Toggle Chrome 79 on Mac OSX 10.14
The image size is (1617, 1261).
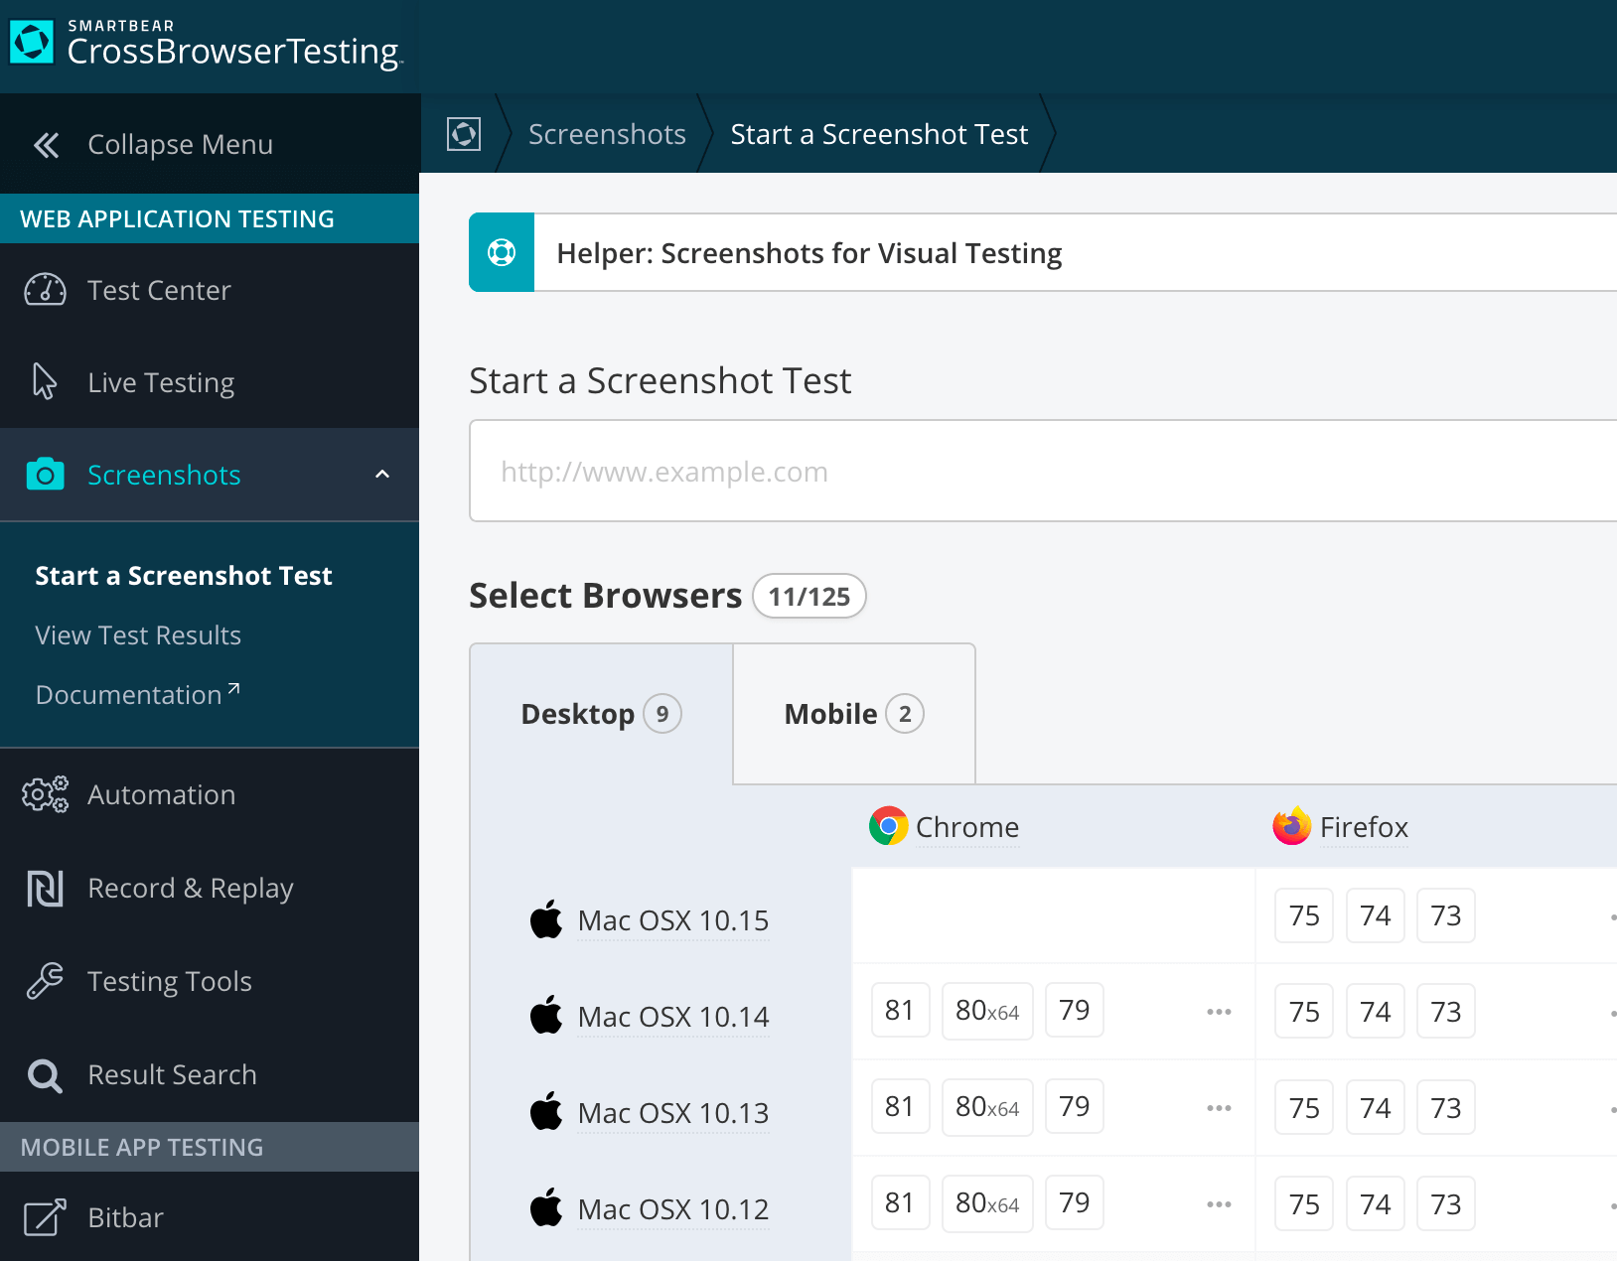1075,1011
